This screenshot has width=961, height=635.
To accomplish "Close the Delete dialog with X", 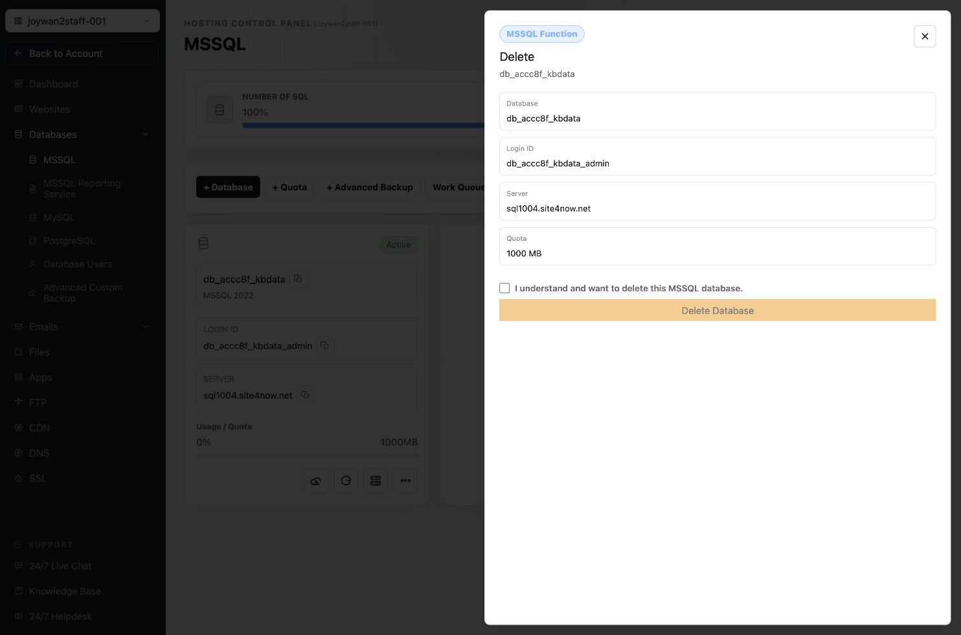I will coord(925,36).
